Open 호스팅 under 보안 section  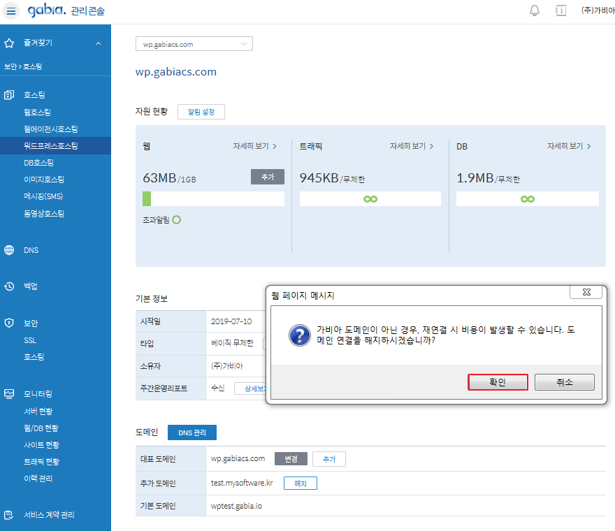34,357
